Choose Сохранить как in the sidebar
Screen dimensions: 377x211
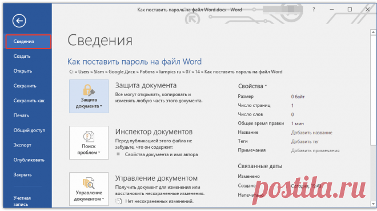click(x=29, y=101)
